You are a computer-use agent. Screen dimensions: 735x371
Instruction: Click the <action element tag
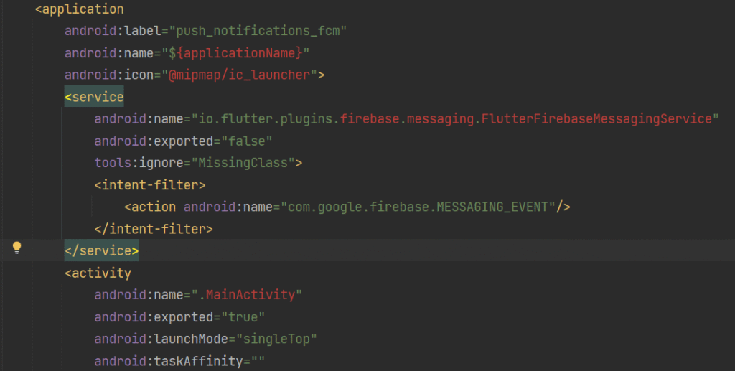point(150,207)
